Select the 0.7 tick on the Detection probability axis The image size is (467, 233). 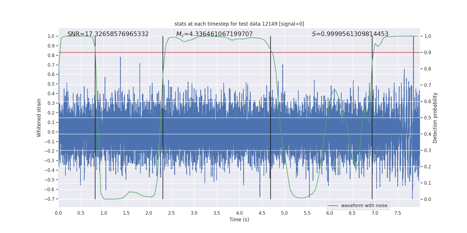point(428,85)
